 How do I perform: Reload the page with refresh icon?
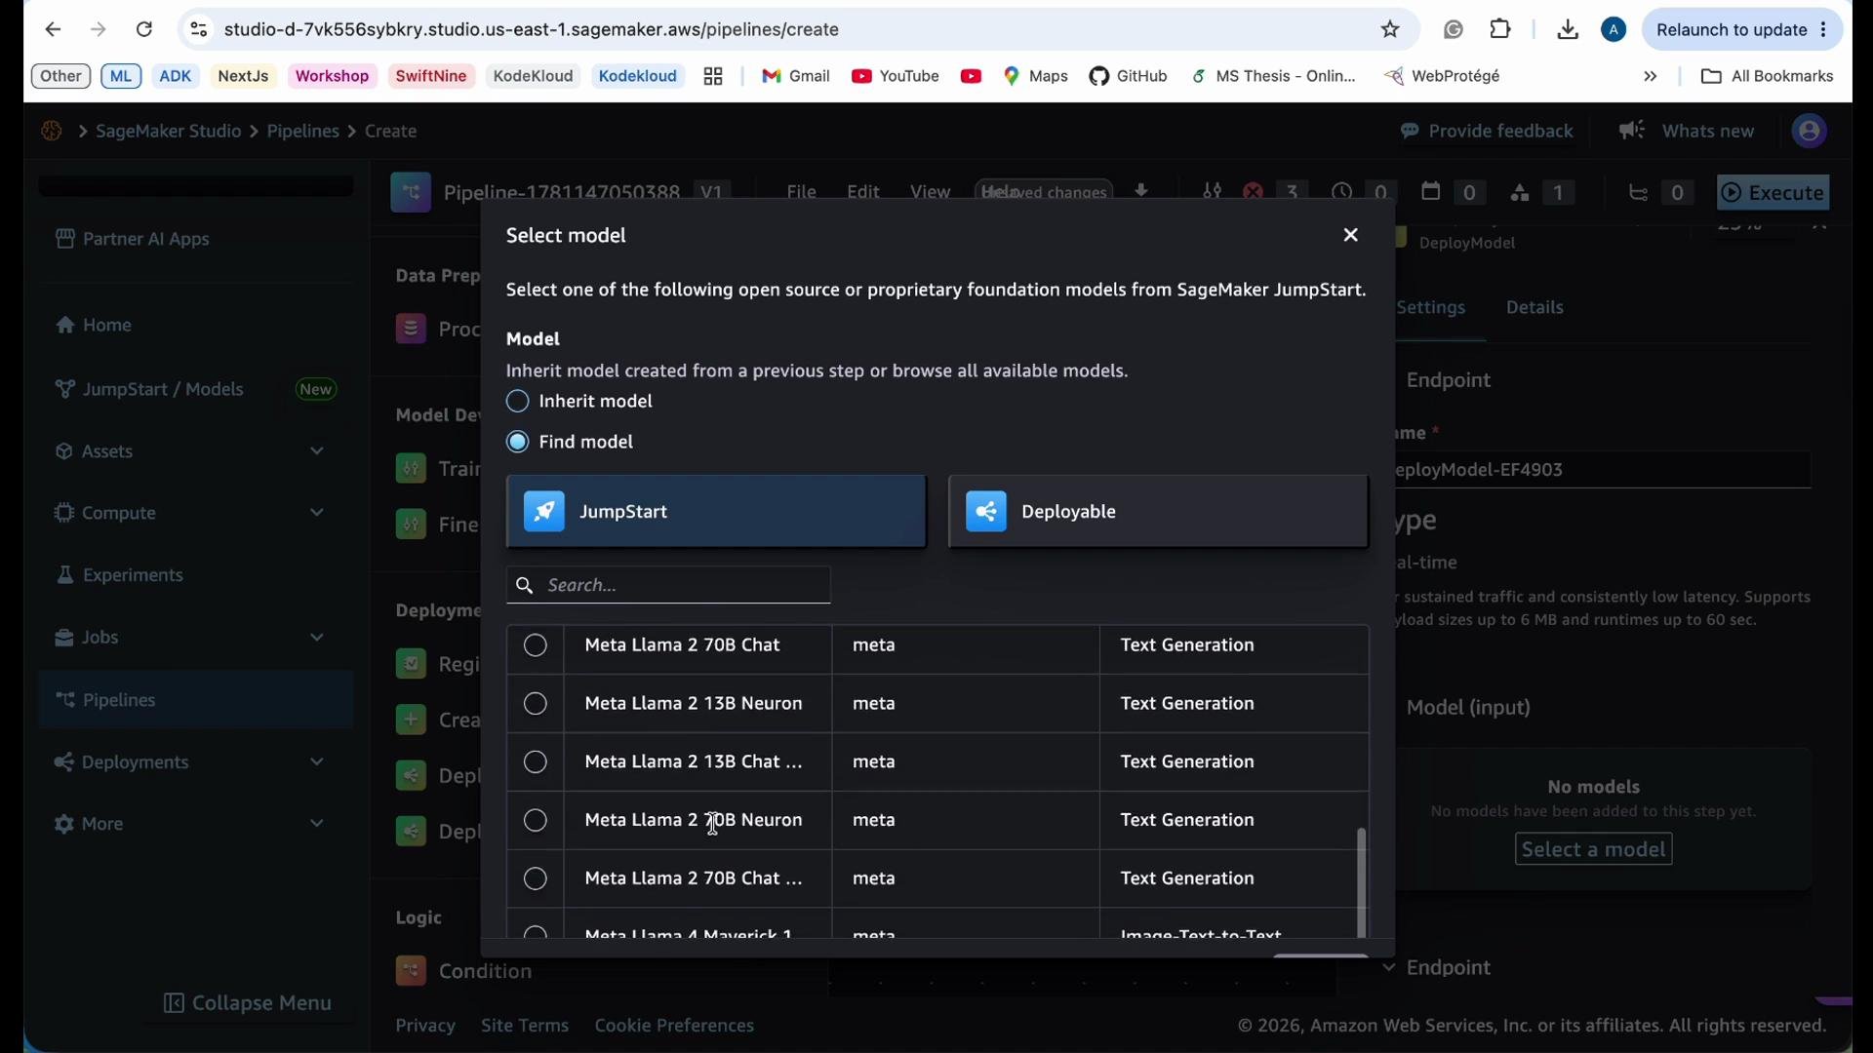click(144, 30)
